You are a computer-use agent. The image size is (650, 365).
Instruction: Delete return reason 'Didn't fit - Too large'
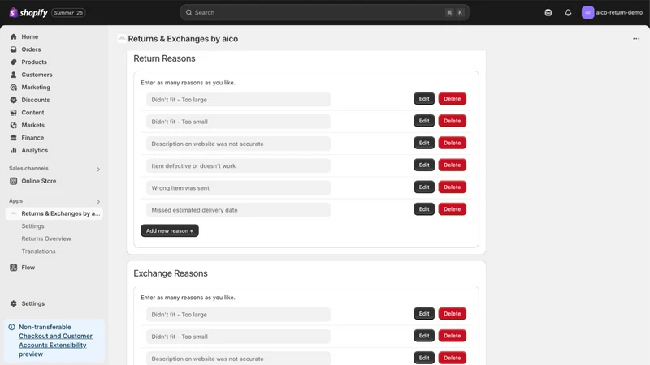click(453, 98)
